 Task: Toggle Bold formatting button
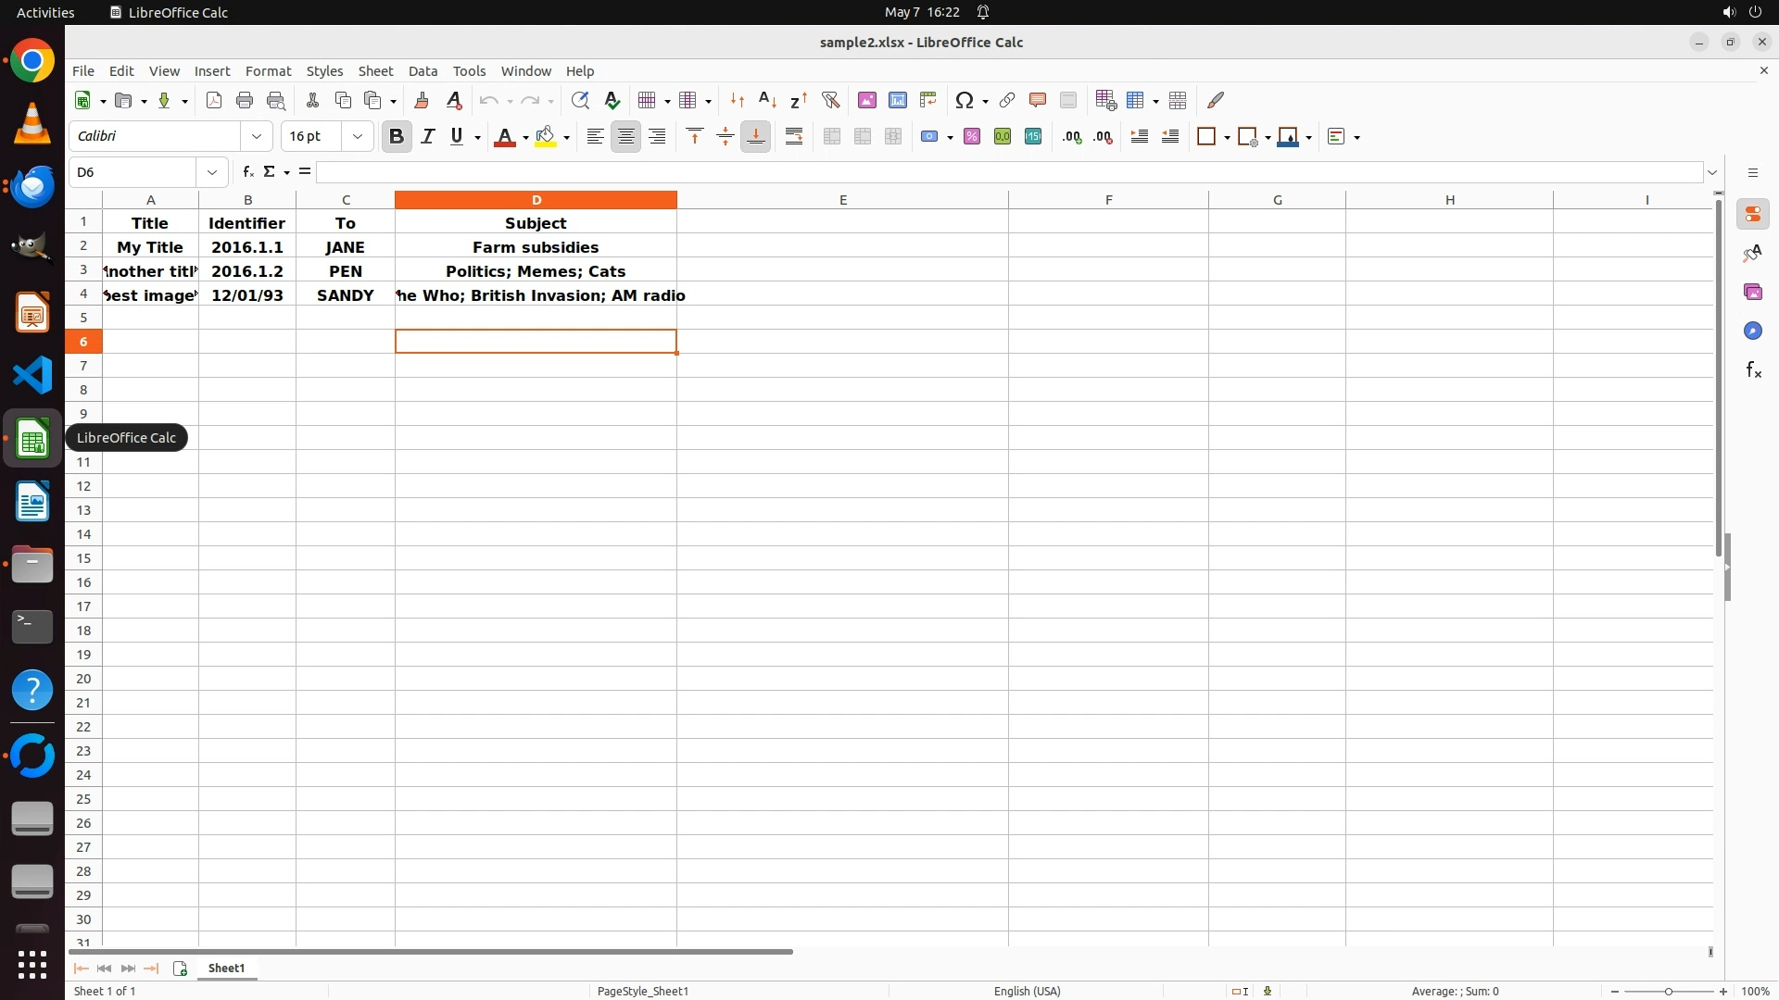click(x=397, y=137)
